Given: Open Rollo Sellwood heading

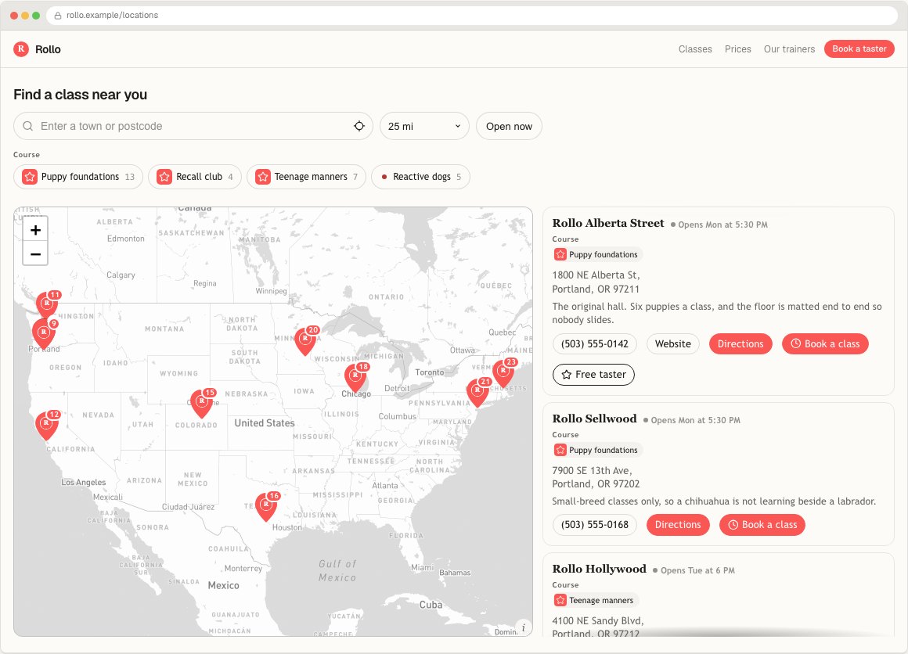Looking at the screenshot, I should [594, 419].
